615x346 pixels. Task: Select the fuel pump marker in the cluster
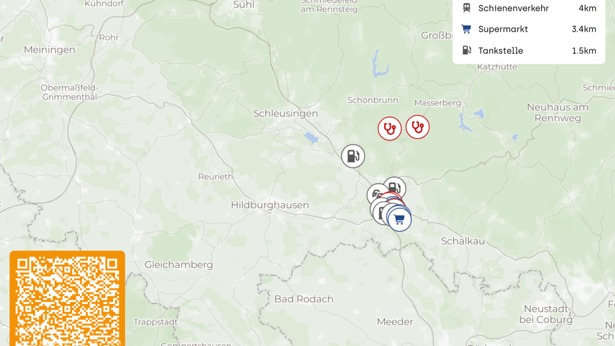(395, 186)
